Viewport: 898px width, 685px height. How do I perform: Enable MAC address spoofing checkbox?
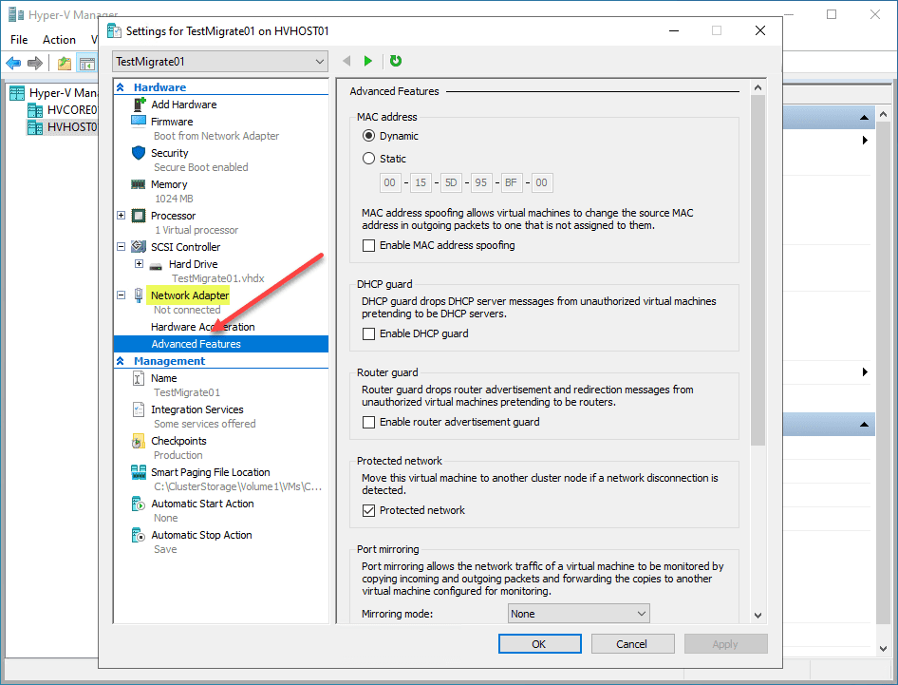coord(369,245)
